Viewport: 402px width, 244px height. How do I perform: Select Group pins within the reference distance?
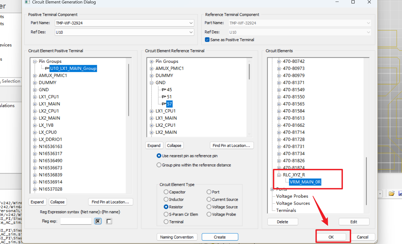pos(159,165)
